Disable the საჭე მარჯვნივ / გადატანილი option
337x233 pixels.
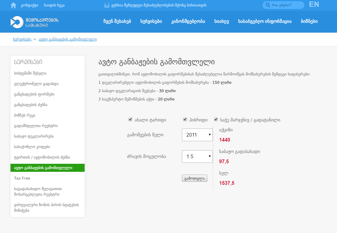(x=216, y=119)
